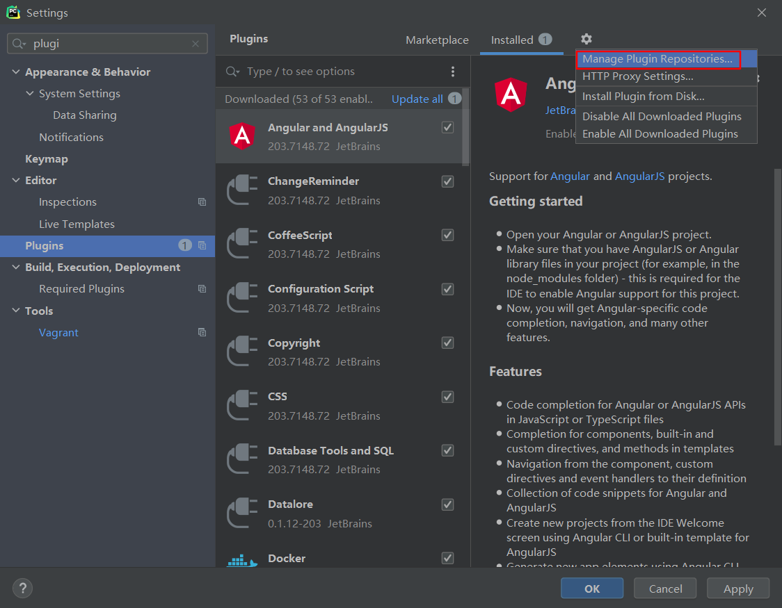Click the Copyright plugin icon
The width and height of the screenshot is (782, 608).
(x=242, y=352)
